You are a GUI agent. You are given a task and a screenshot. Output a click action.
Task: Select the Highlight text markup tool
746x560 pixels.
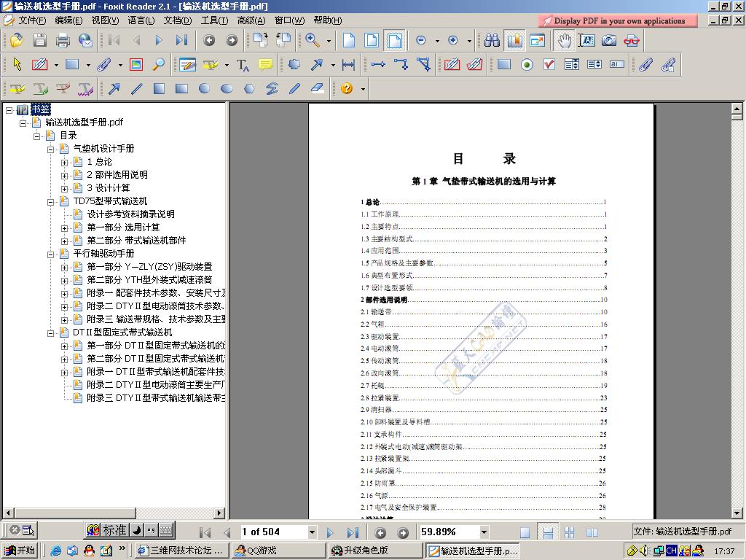[210, 65]
